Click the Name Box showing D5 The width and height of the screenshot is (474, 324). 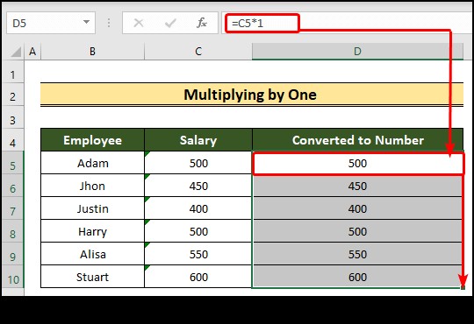click(x=51, y=23)
